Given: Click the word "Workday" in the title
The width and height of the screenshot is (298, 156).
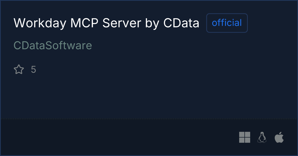Looking at the screenshot, I should (40, 23).
